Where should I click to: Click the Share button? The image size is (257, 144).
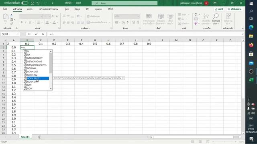(219, 9)
